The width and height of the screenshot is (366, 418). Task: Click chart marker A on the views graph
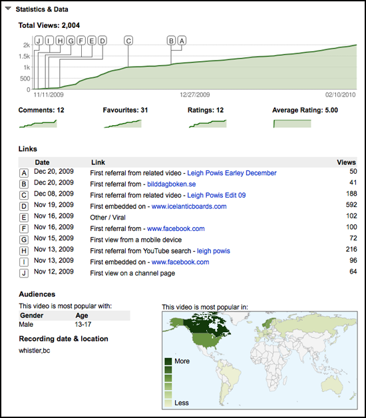pos(182,41)
